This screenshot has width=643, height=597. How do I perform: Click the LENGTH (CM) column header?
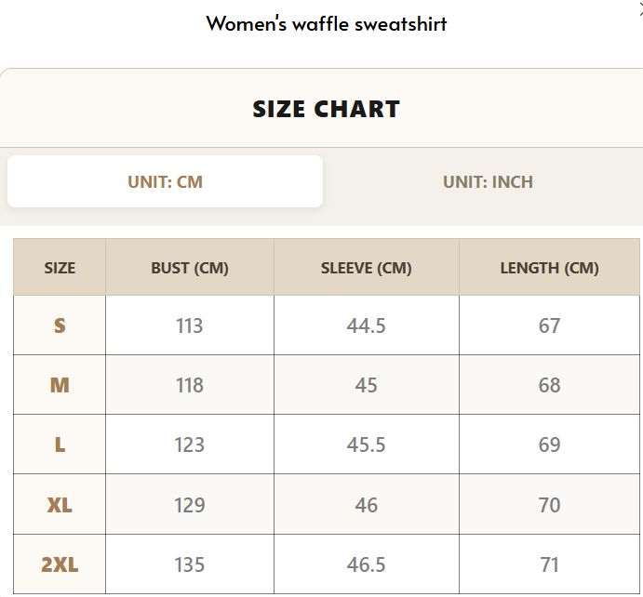point(550,268)
